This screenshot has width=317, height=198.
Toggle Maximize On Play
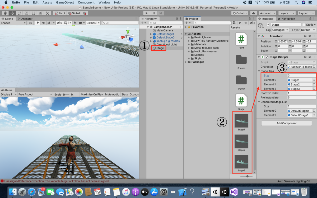(x=92, y=95)
